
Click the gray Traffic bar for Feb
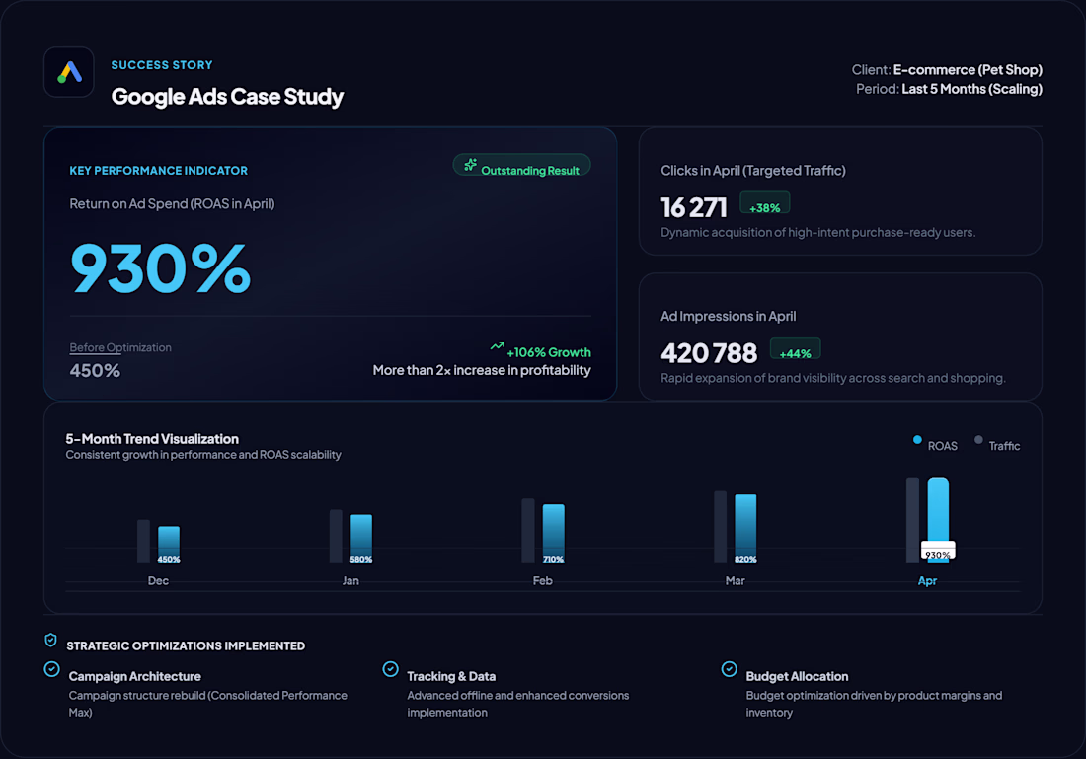tap(528, 530)
